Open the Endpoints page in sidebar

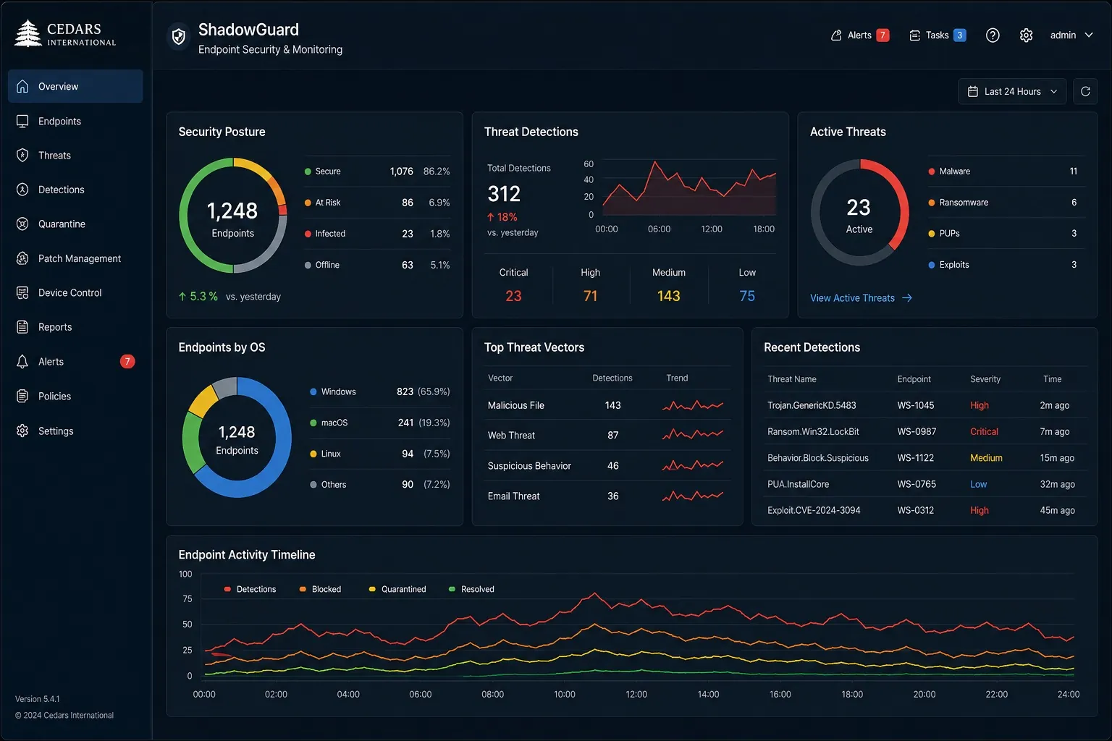coord(75,121)
